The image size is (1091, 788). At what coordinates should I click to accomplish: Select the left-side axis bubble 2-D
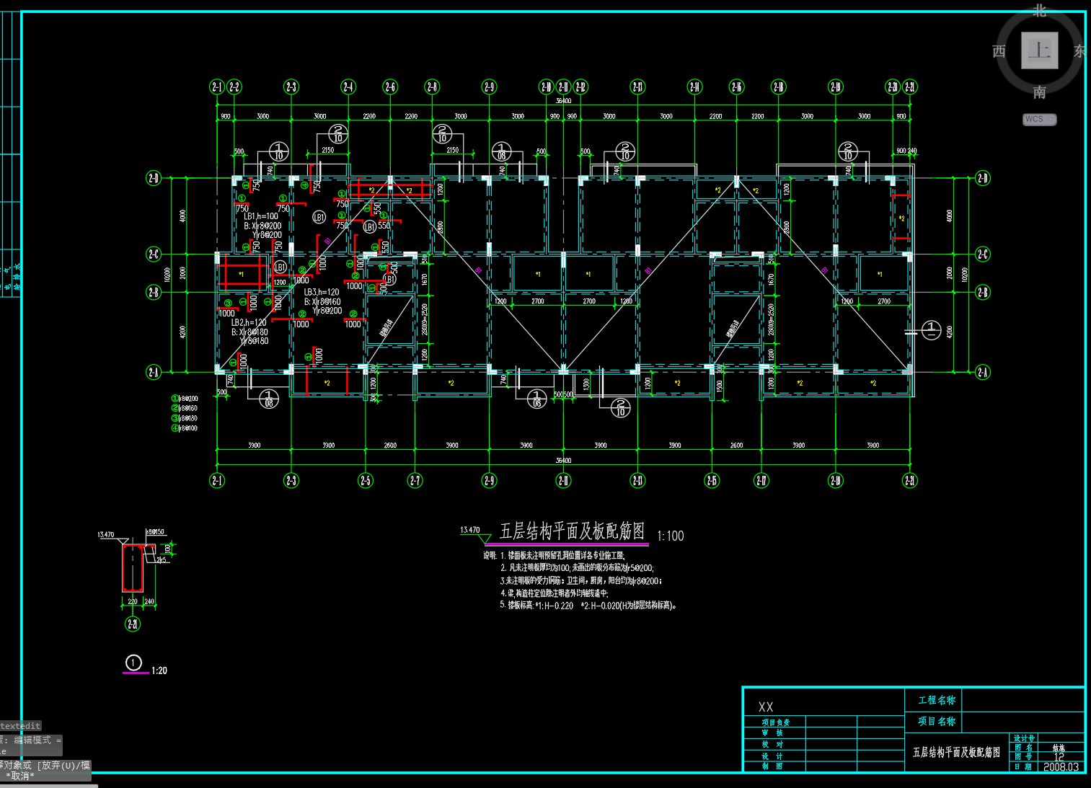tap(154, 178)
